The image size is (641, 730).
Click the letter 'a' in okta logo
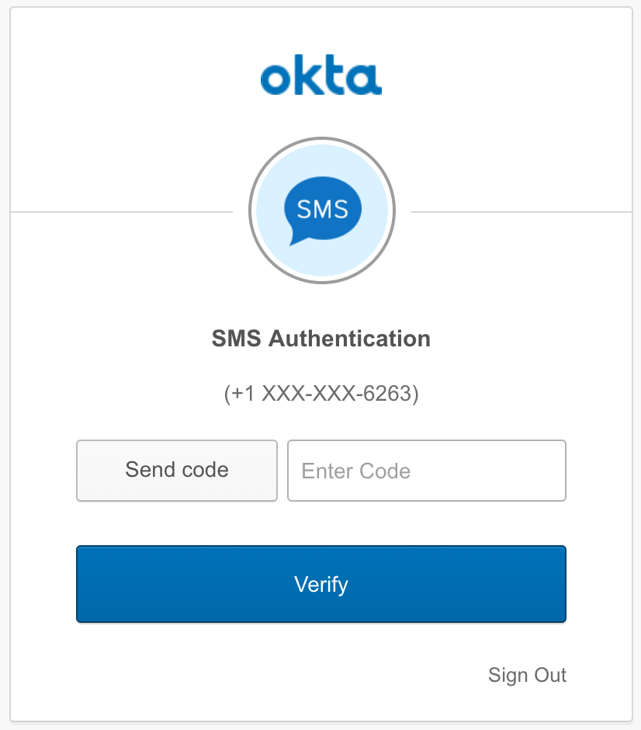(364, 80)
